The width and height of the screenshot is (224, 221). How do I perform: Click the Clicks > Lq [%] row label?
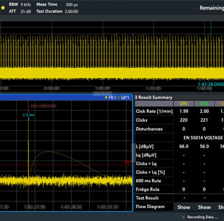tap(150, 172)
